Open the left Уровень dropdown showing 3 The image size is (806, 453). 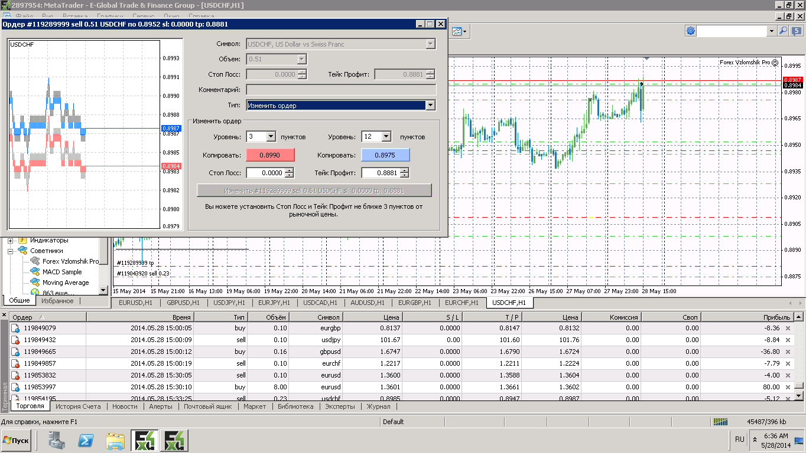271,136
